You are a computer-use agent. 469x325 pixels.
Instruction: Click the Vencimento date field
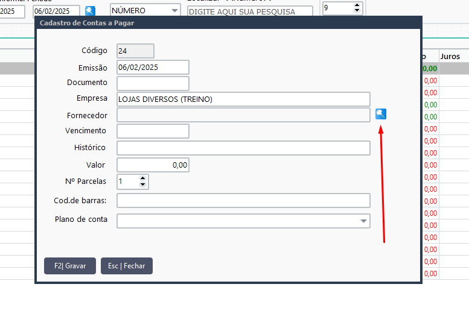(153, 131)
